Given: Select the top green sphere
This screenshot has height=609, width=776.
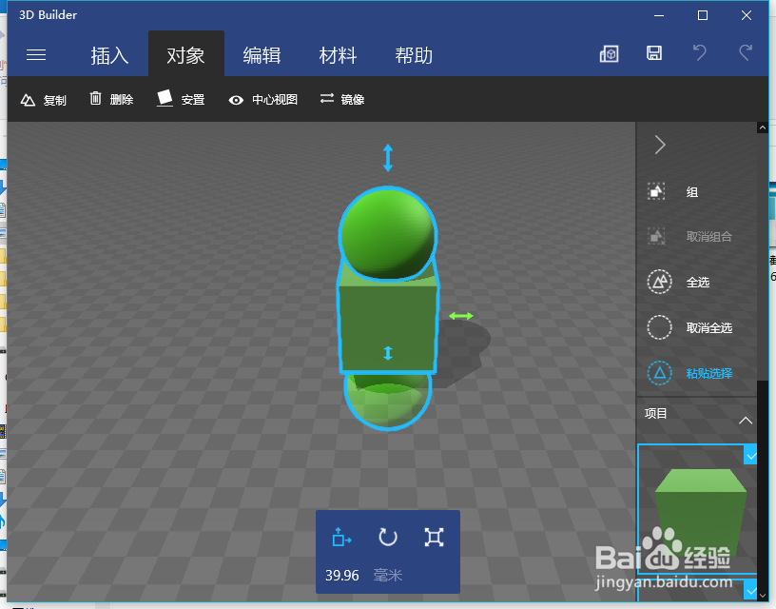Looking at the screenshot, I should 388,233.
